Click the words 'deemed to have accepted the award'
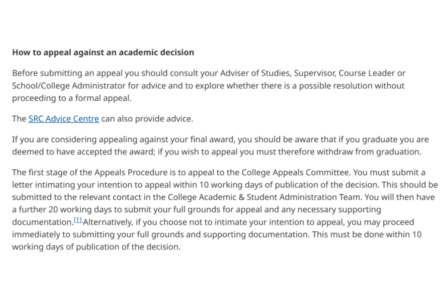 pyautogui.click(x=83, y=152)
